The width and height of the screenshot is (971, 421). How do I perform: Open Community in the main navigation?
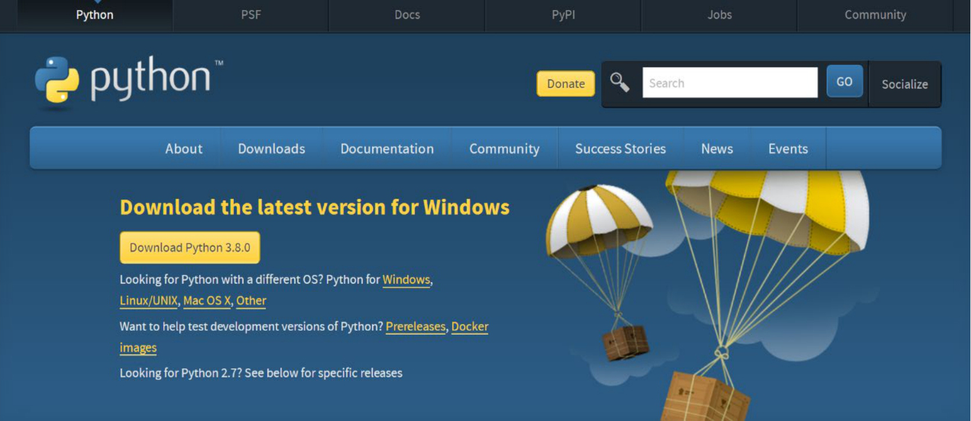click(504, 149)
